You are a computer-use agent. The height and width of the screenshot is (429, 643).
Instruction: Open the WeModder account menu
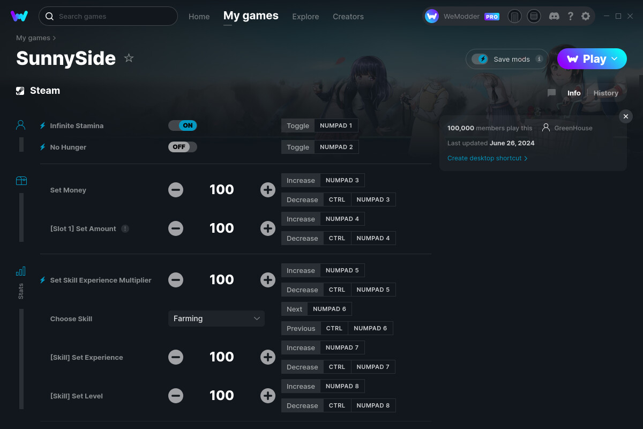462,16
